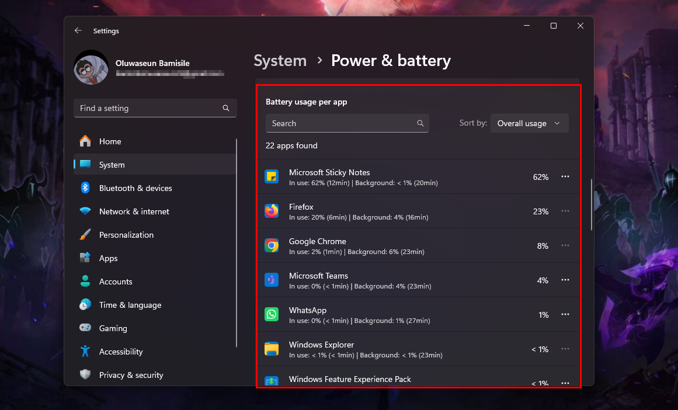
Task: Open more options for Microsoft Teams
Action: [565, 280]
